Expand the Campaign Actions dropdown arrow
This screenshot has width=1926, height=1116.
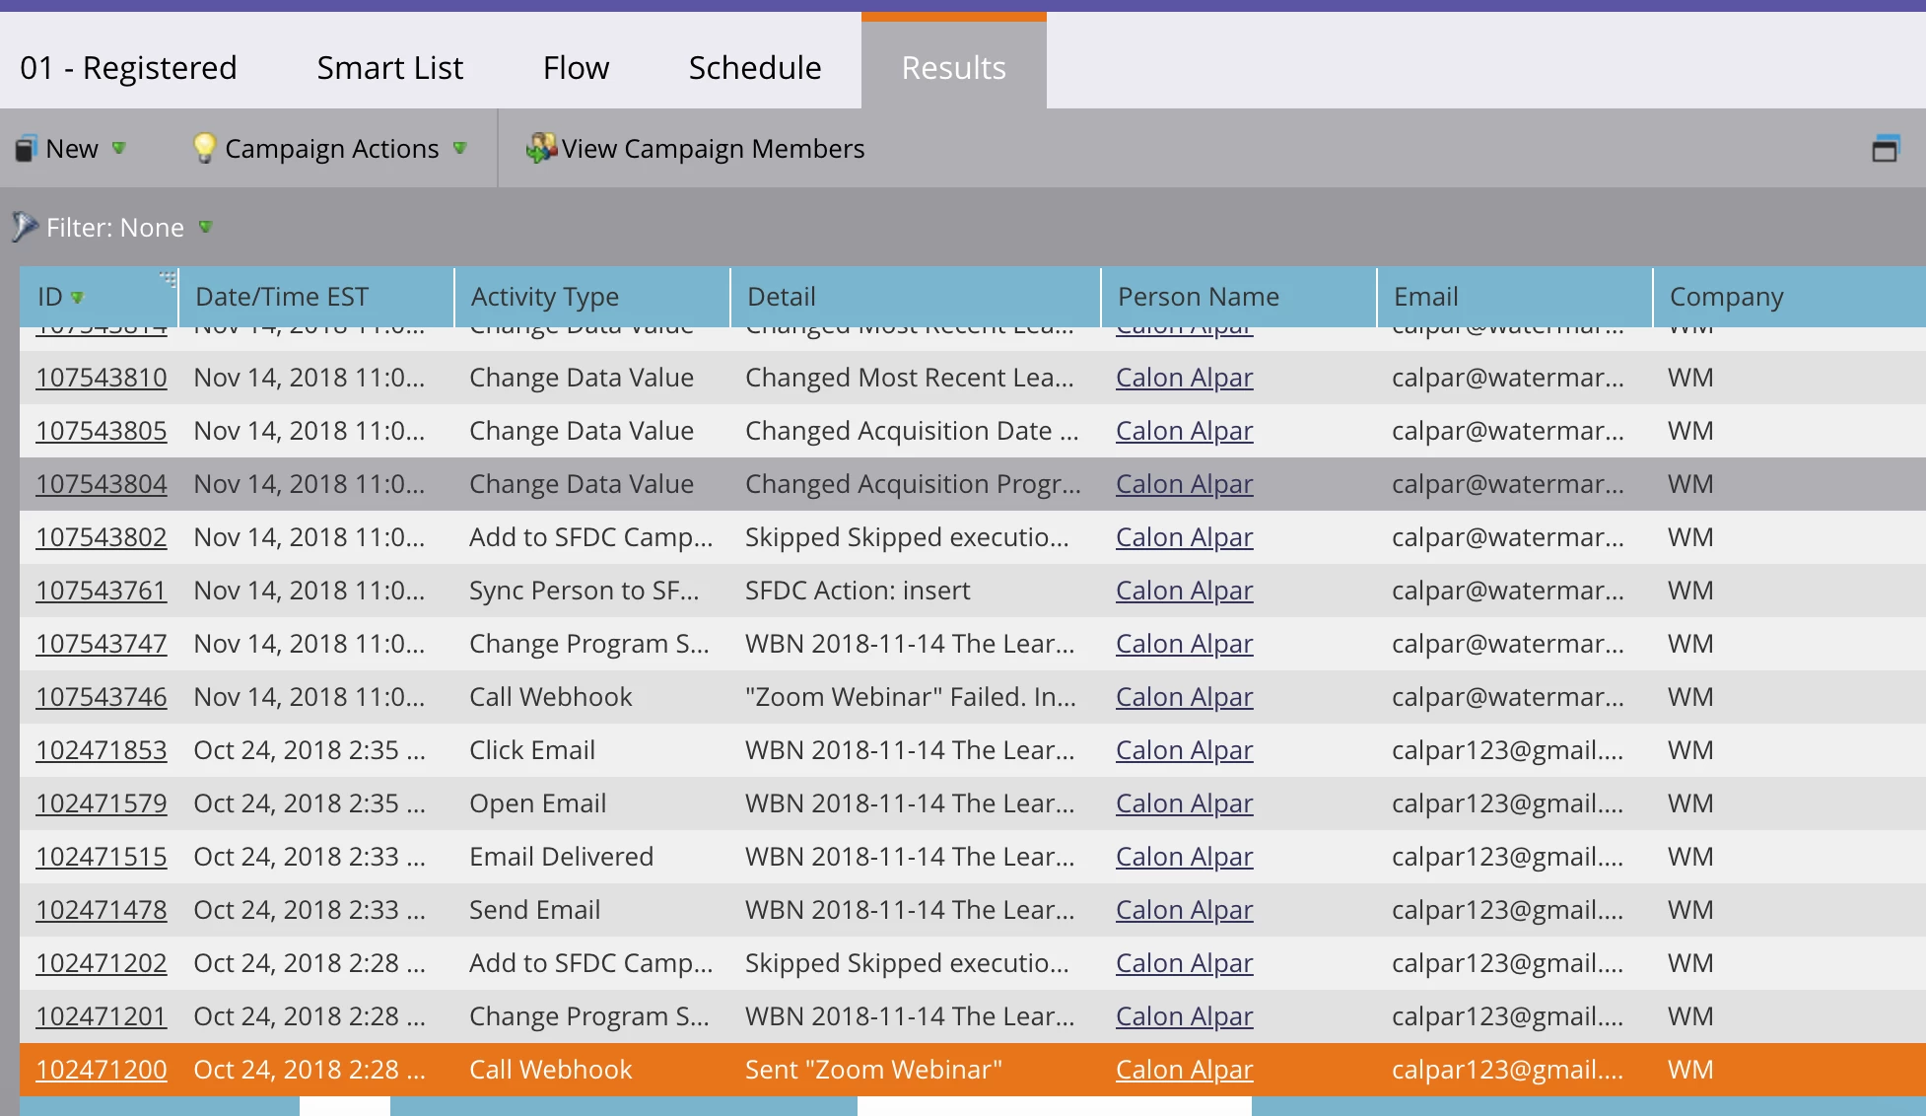point(459,148)
